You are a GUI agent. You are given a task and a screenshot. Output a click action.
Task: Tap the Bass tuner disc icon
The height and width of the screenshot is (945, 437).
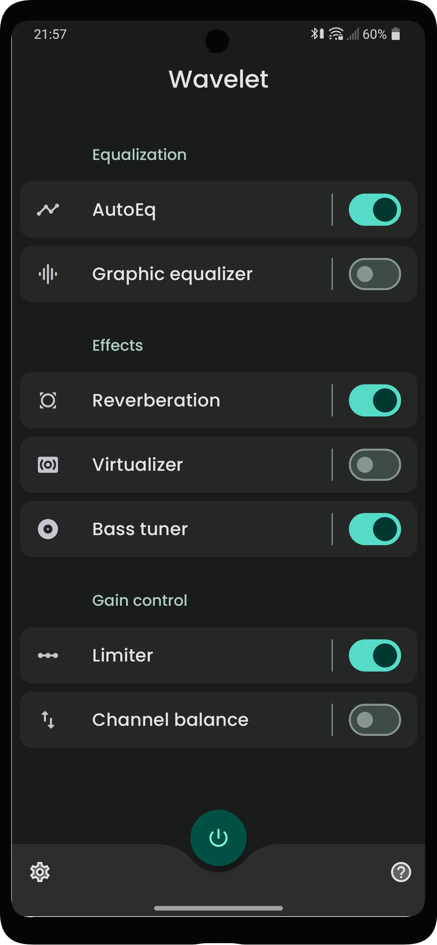(47, 528)
